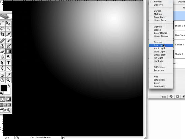Choose Screen blend mode

tap(161, 30)
